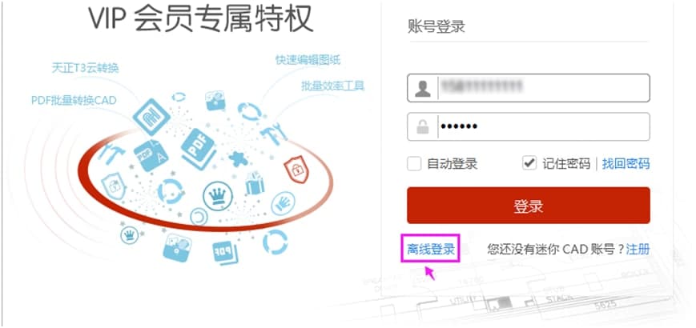Click the user avatar icon in account field

pos(423,88)
